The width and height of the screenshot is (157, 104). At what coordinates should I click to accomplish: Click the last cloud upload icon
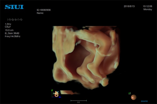coord(21,20)
